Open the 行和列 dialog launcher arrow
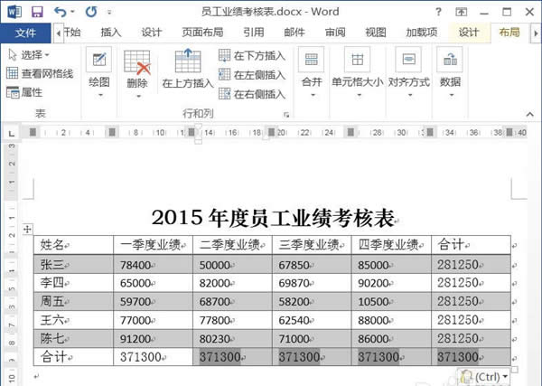The height and width of the screenshot is (386, 542). pyautogui.click(x=287, y=115)
